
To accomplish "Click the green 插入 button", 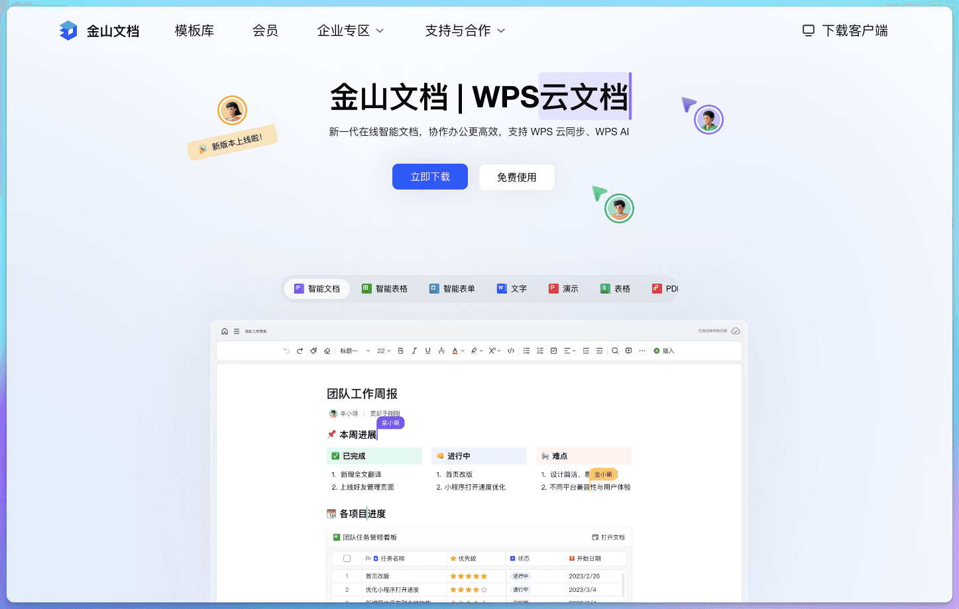I will 663,351.
